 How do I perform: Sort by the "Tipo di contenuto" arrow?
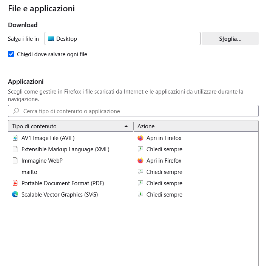(126, 126)
